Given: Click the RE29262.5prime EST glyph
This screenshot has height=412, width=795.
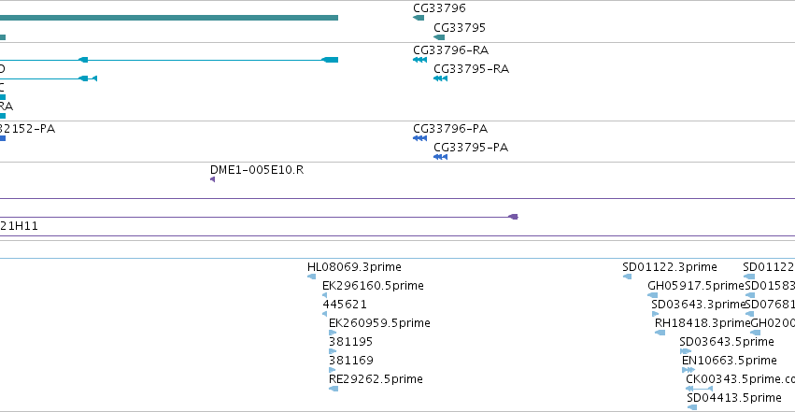Looking at the screenshot, I should pyautogui.click(x=334, y=389).
